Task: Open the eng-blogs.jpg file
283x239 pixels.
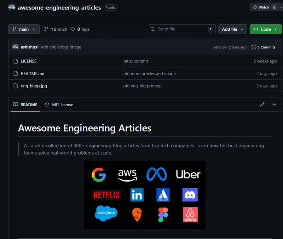Action: pos(33,86)
